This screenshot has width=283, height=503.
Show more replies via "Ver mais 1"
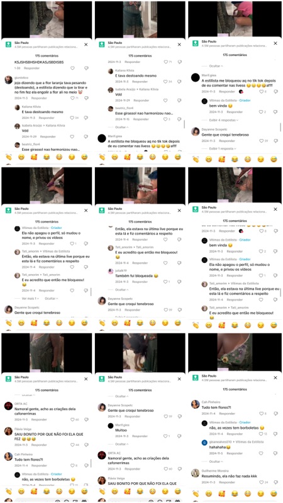coord(29,298)
